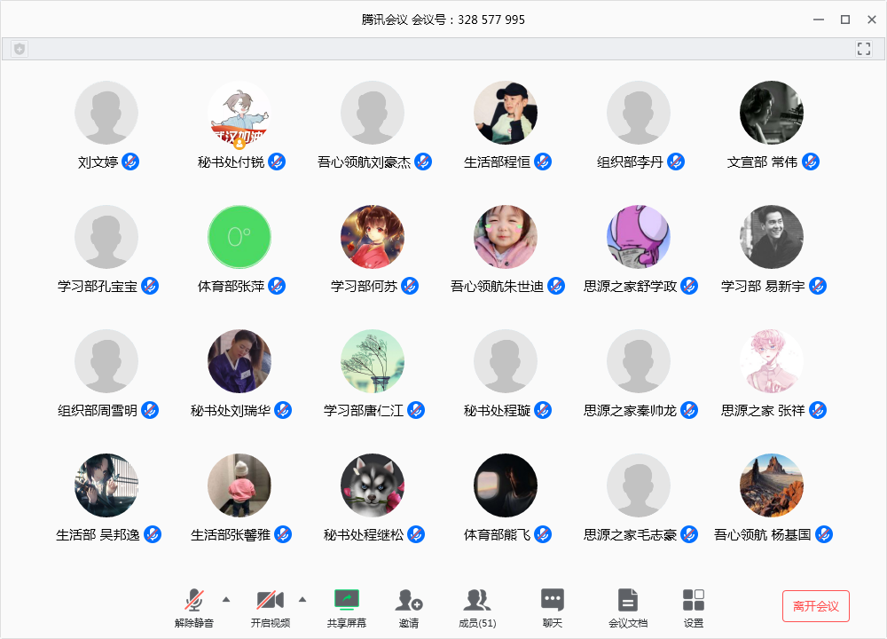Start screen sharing with 共享屏幕
This screenshot has width=887, height=639.
click(x=346, y=601)
